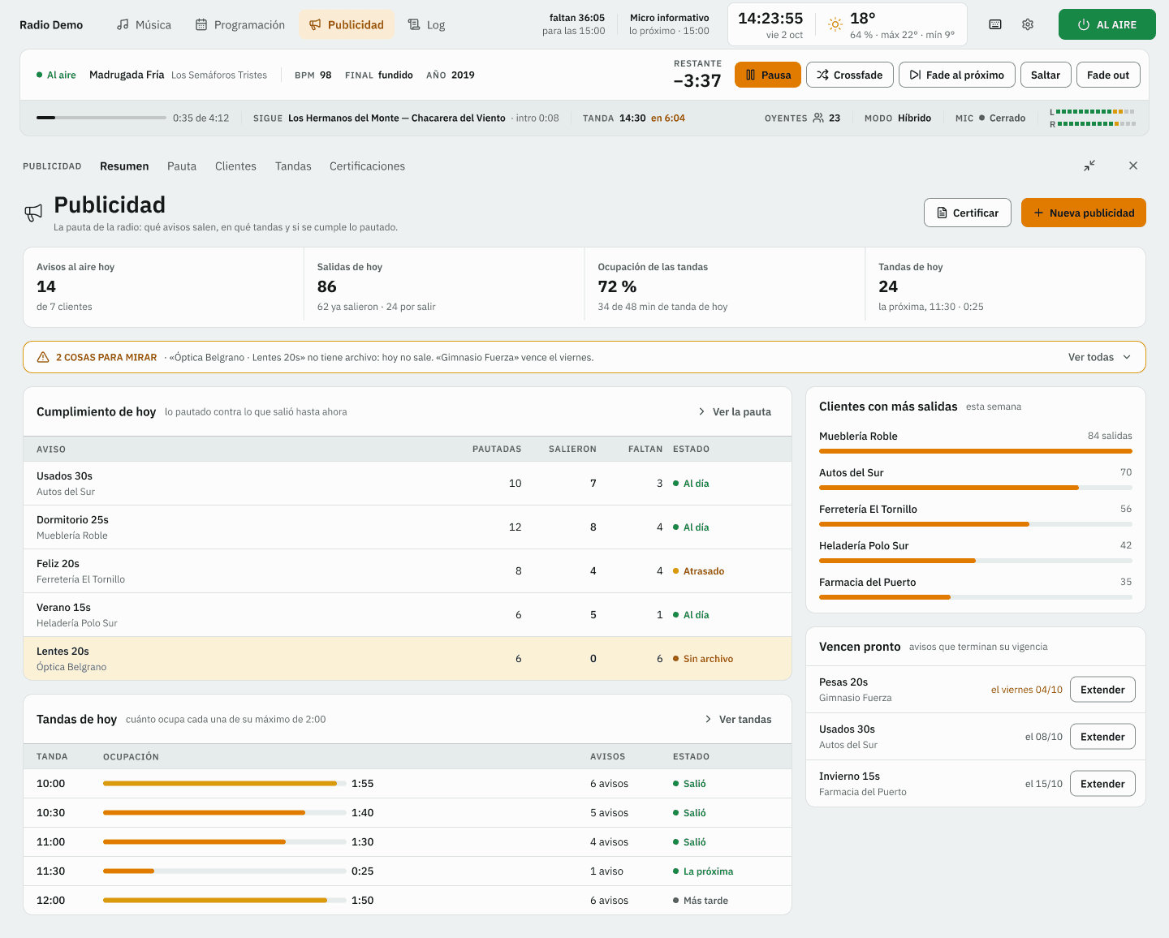Click the Modo Híbrido indicator

(898, 118)
